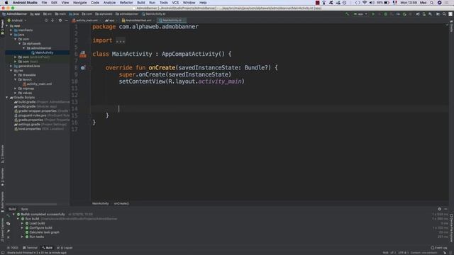Expand the generatedJava folder

tap(11, 66)
